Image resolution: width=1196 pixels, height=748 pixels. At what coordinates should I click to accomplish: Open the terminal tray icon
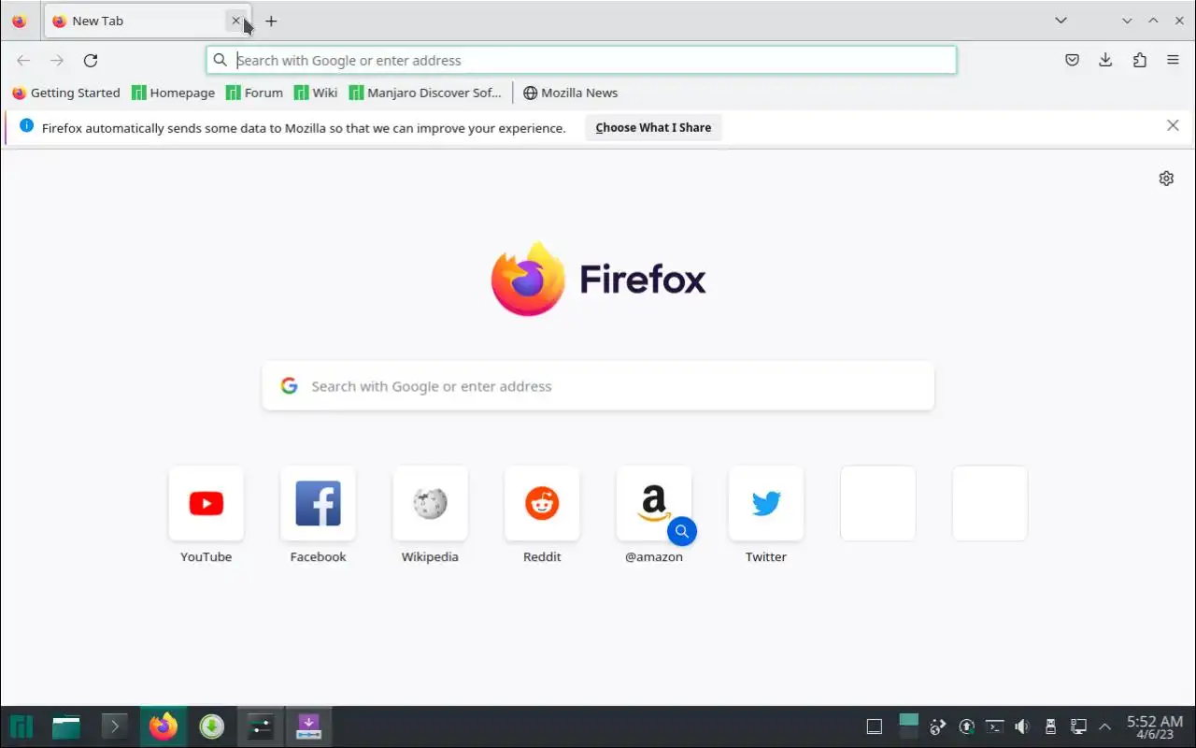[995, 726]
